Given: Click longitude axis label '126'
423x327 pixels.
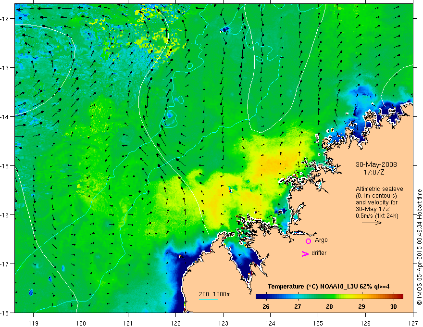Looking at the screenshot, I should click(365, 323).
